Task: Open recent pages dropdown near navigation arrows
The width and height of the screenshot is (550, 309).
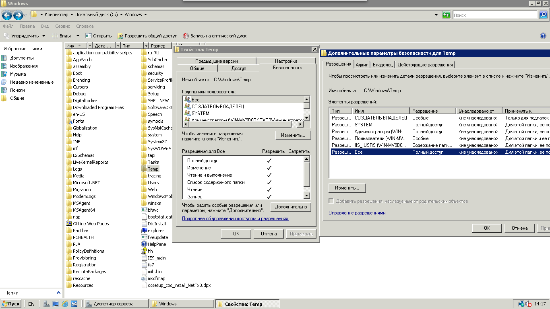Action: pyautogui.click(x=25, y=15)
